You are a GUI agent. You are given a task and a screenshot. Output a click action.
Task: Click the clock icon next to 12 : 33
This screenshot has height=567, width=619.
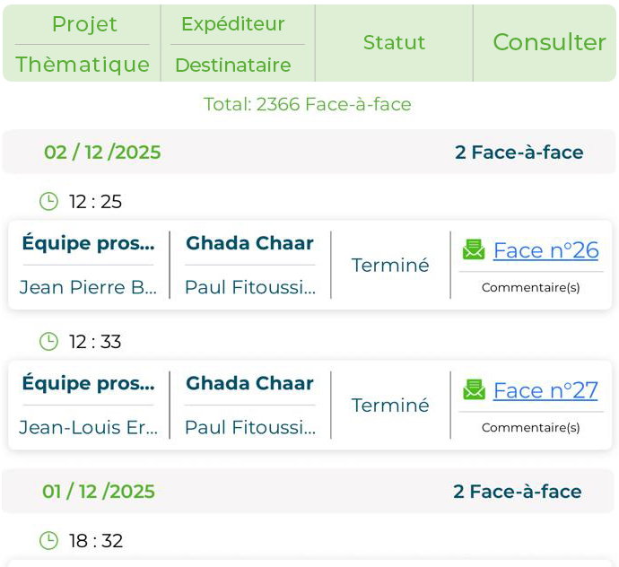coord(48,341)
